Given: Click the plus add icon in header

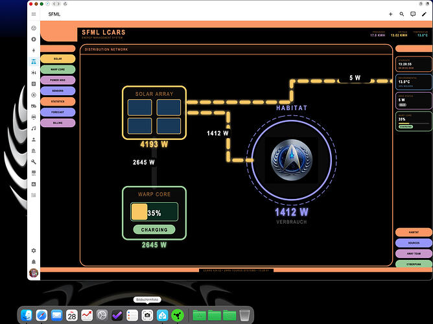Looking at the screenshot, I should 390,14.
